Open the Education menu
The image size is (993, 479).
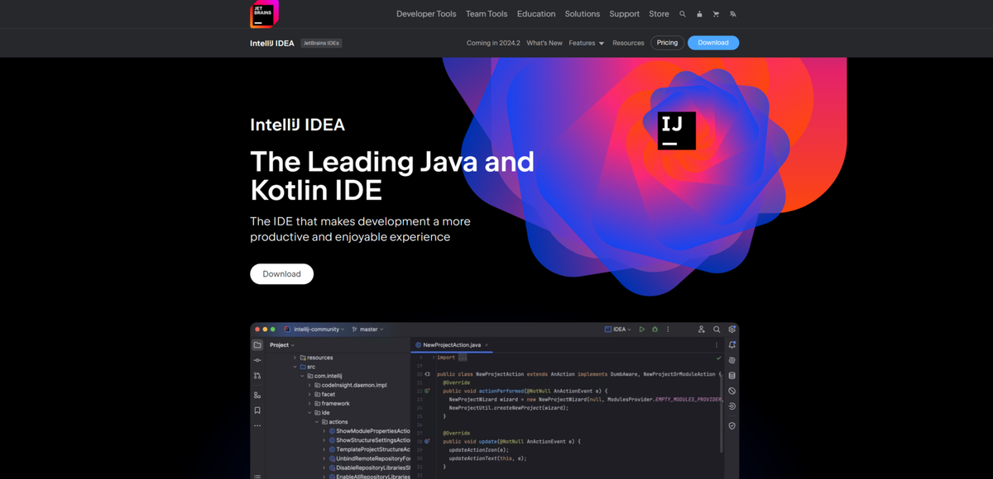(536, 14)
